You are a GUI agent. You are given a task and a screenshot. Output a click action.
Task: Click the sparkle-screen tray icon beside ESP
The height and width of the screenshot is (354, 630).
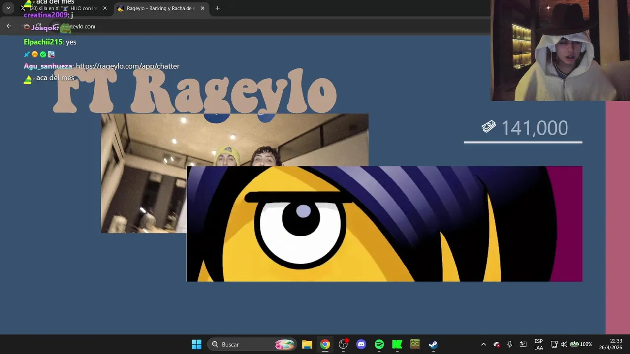click(x=523, y=344)
